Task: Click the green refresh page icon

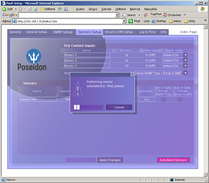Action: tap(36, 9)
